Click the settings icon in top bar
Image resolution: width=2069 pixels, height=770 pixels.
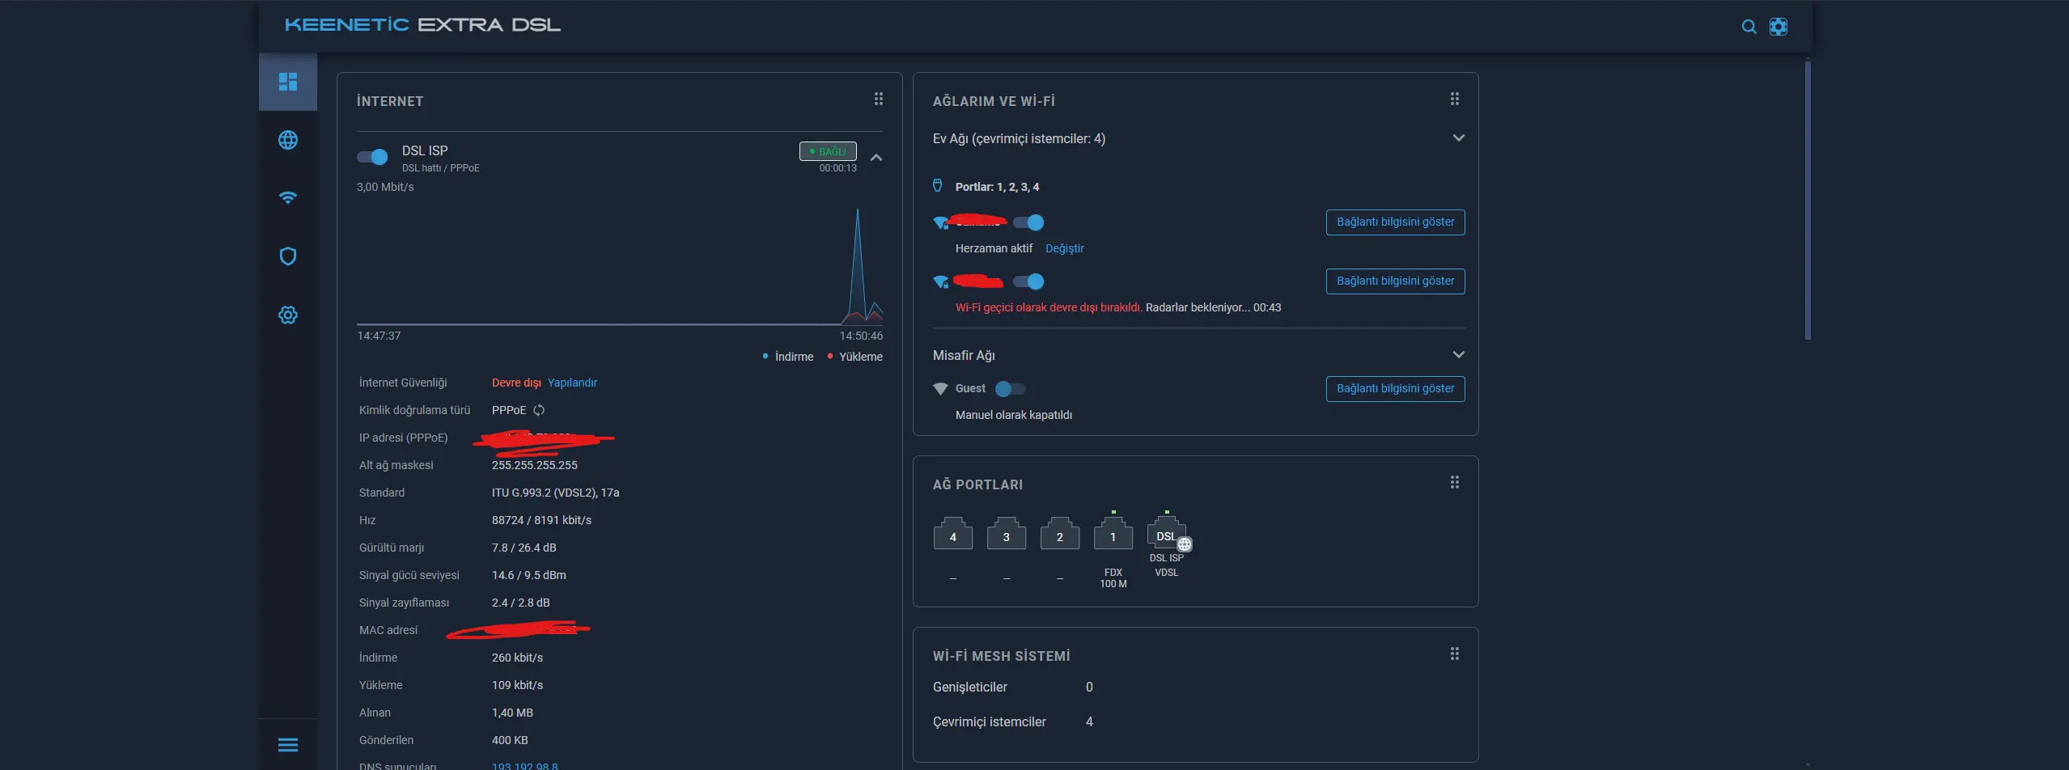point(1778,27)
